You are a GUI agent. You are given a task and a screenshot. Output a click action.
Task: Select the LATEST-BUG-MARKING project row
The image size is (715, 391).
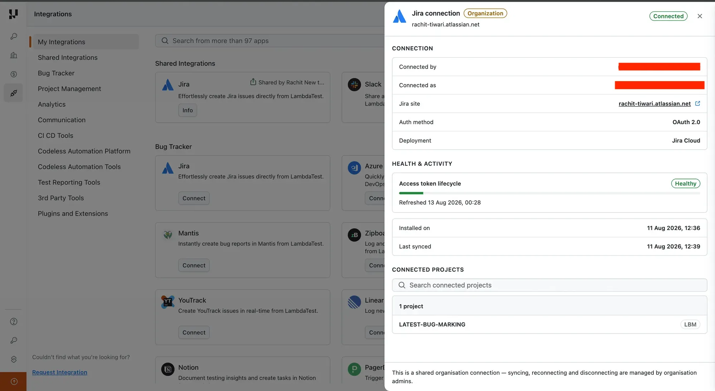549,324
